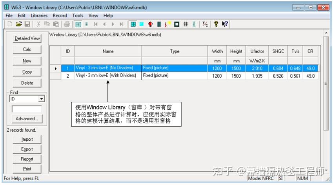Open the Divider Library hash icon
This screenshot has height=185, width=333.
tap(186, 24)
